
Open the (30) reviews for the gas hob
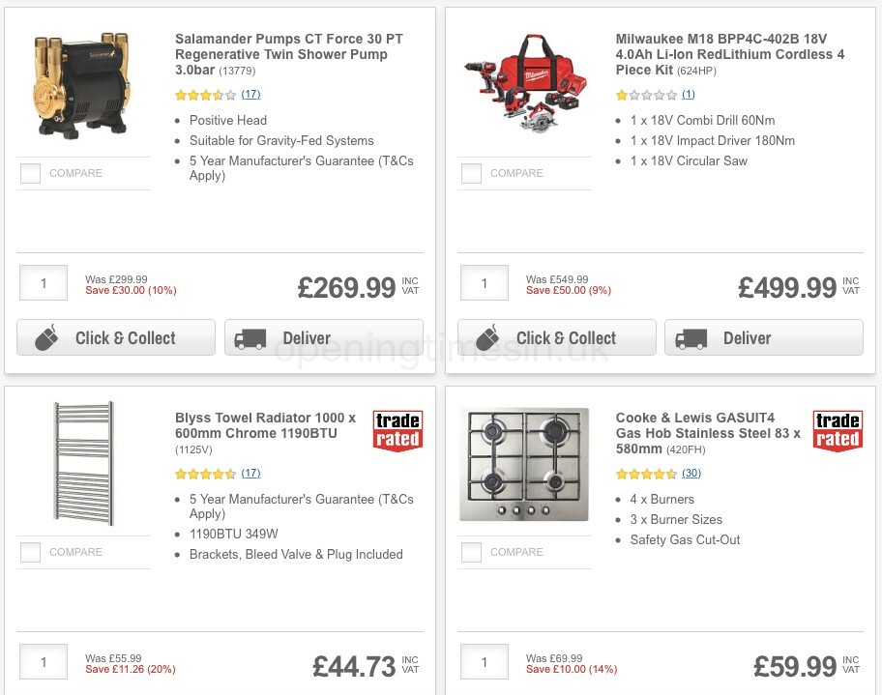coord(691,474)
